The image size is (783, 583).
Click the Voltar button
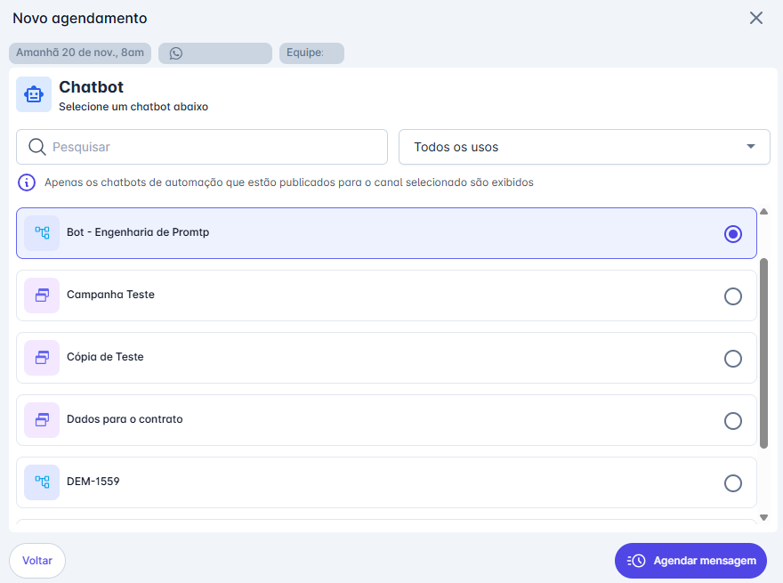click(x=36, y=561)
